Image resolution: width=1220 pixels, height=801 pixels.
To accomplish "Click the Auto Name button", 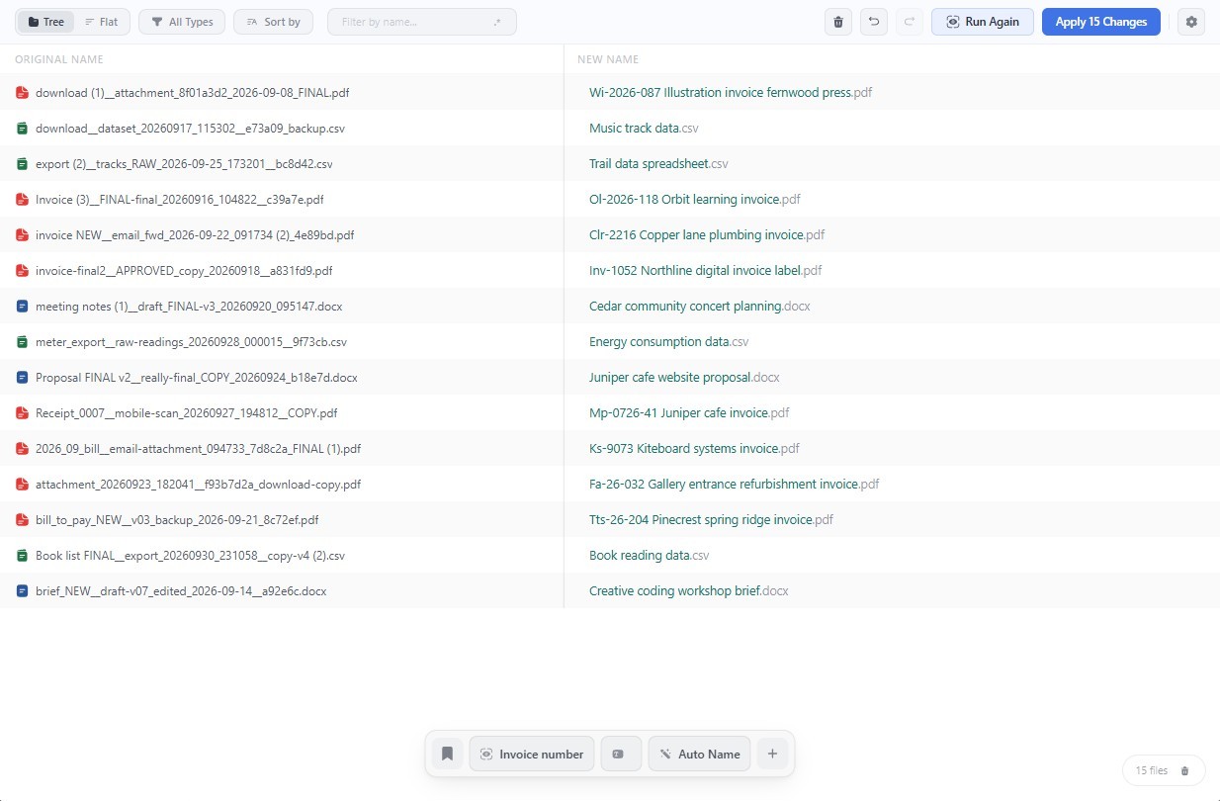I will pos(699,754).
